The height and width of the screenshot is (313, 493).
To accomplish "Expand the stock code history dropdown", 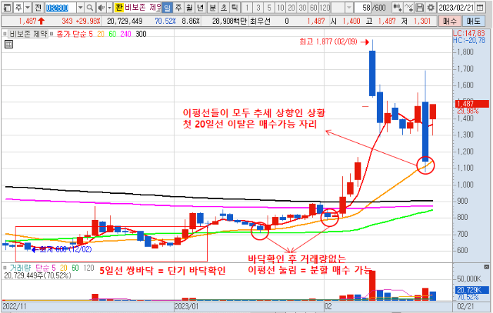I will pos(80,8).
